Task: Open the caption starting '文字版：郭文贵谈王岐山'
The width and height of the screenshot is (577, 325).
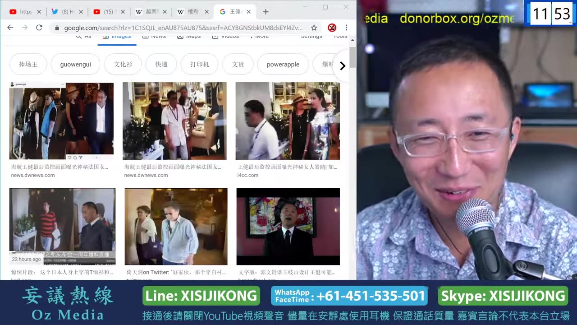Action: [287, 272]
